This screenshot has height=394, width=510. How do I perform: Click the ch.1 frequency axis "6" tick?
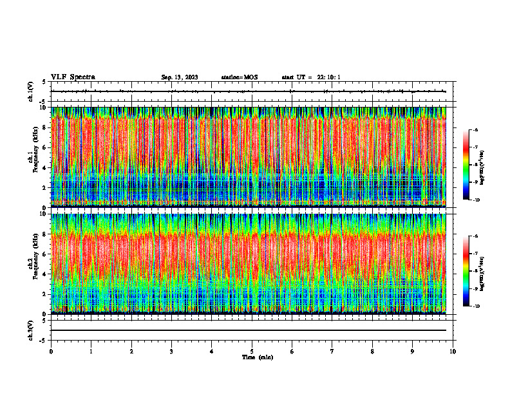point(45,147)
